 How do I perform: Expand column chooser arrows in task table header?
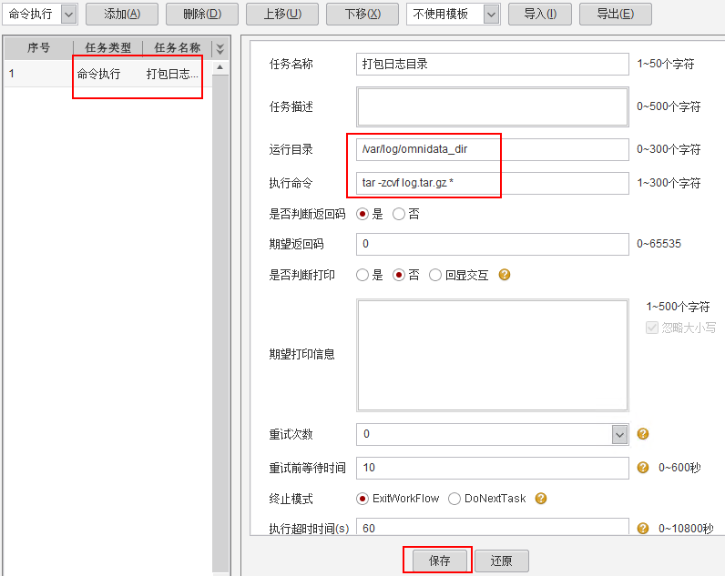click(220, 48)
